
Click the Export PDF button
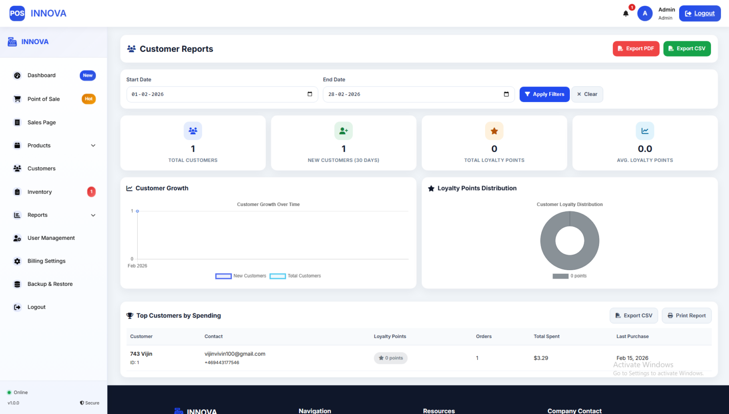coord(636,48)
